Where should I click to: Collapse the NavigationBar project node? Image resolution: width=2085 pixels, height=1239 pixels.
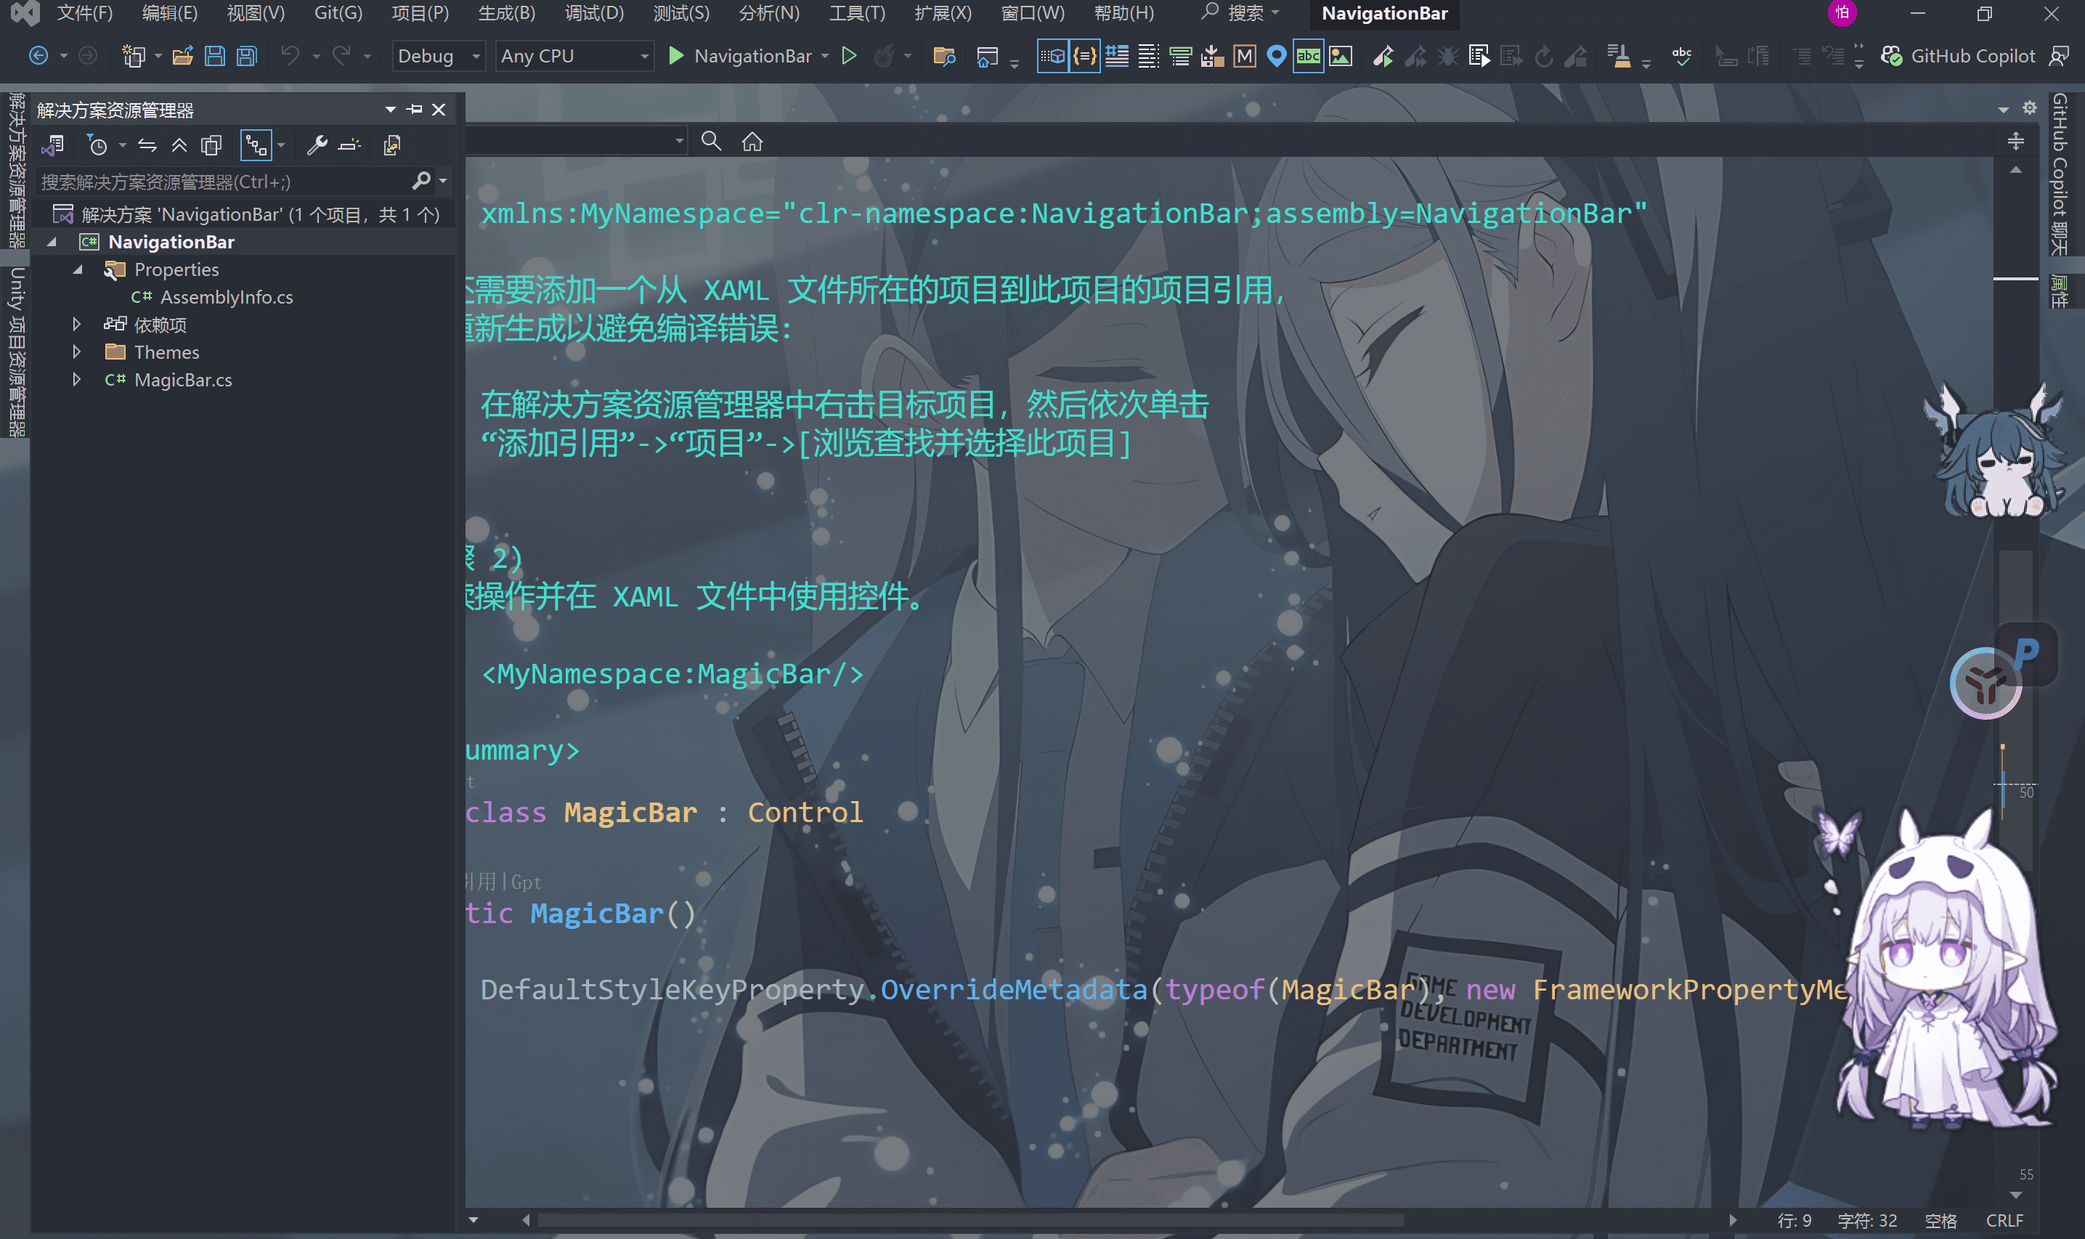point(52,242)
